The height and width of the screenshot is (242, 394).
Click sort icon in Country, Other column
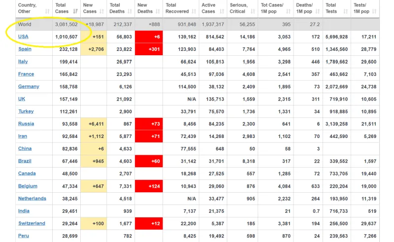click(x=47, y=11)
